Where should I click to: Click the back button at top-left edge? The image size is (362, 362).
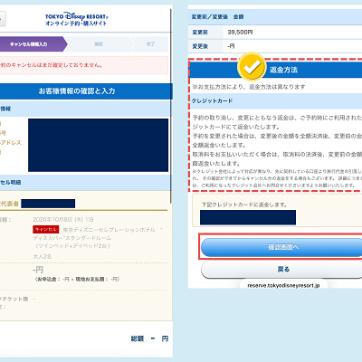pos(3,19)
